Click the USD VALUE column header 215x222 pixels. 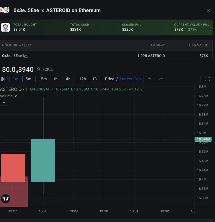tap(198, 45)
